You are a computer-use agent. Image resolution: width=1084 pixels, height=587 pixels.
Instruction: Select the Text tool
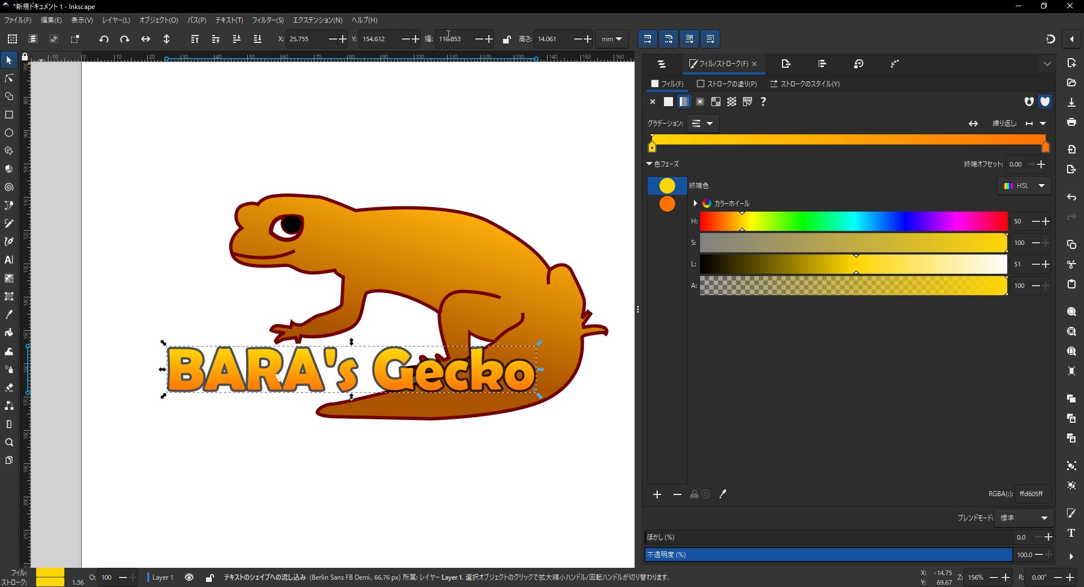click(x=9, y=260)
